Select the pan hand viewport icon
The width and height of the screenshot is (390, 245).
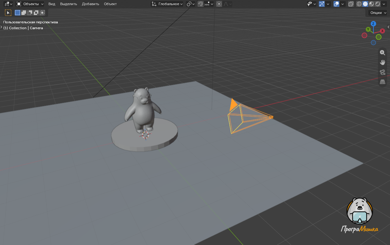coord(383,62)
